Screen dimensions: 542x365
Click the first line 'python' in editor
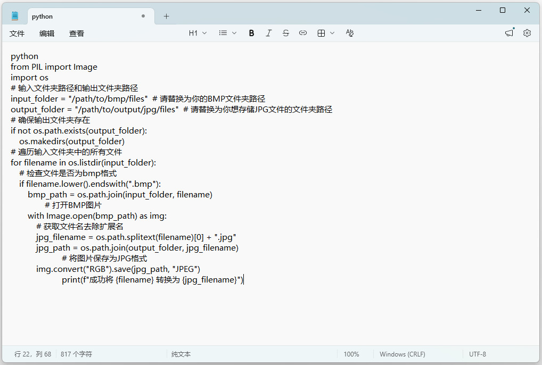pos(24,56)
